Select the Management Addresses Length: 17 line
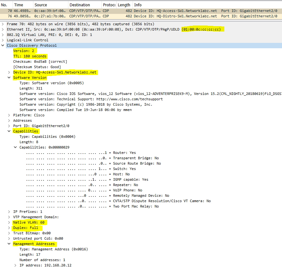 click(x=30, y=254)
